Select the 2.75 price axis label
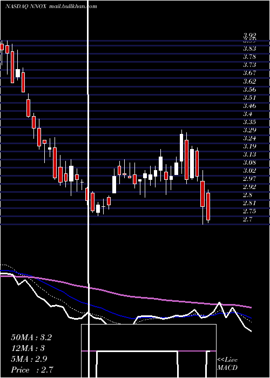This screenshot has width=270, height=378. click(x=249, y=212)
